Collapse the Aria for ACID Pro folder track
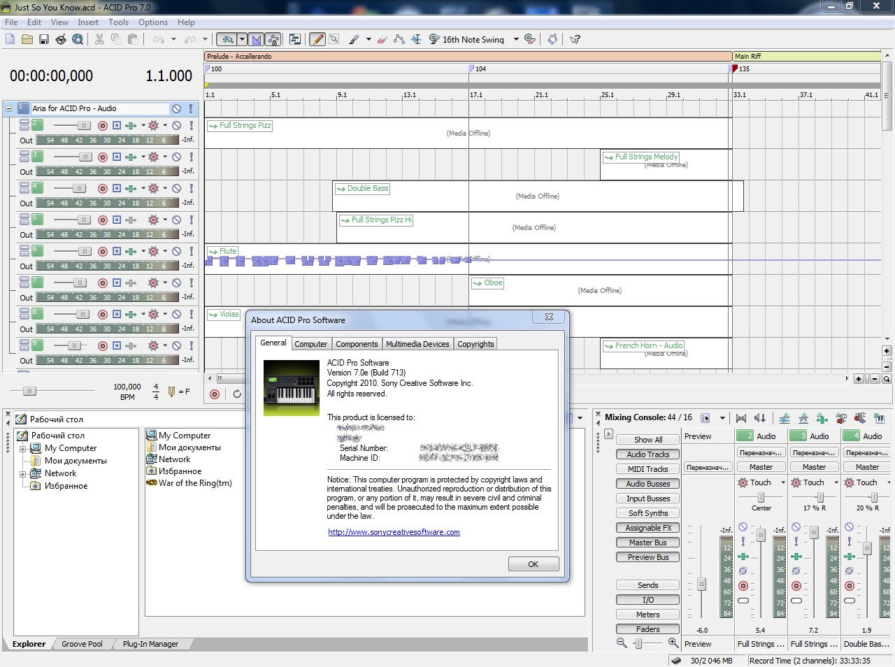Viewport: 895px width, 667px height. tap(8, 108)
